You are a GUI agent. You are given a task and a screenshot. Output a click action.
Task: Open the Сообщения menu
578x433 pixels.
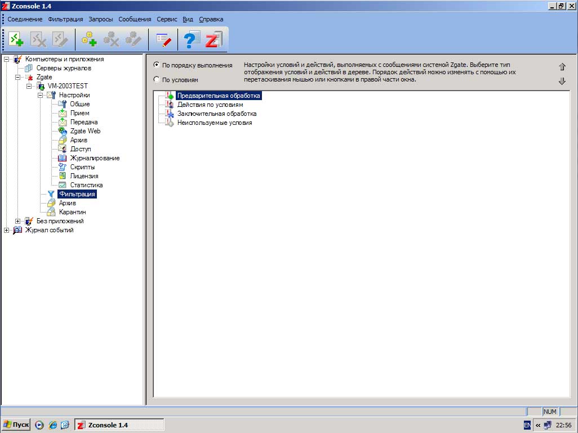click(135, 19)
